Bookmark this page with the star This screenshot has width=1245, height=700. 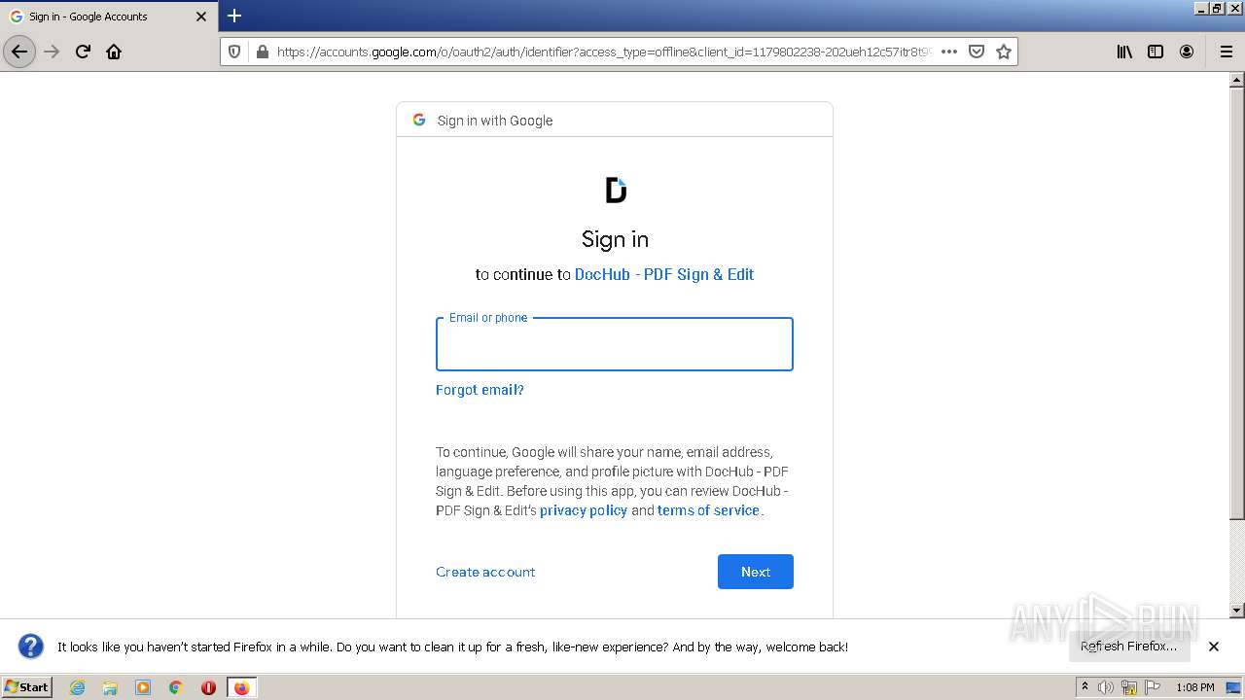click(1004, 52)
